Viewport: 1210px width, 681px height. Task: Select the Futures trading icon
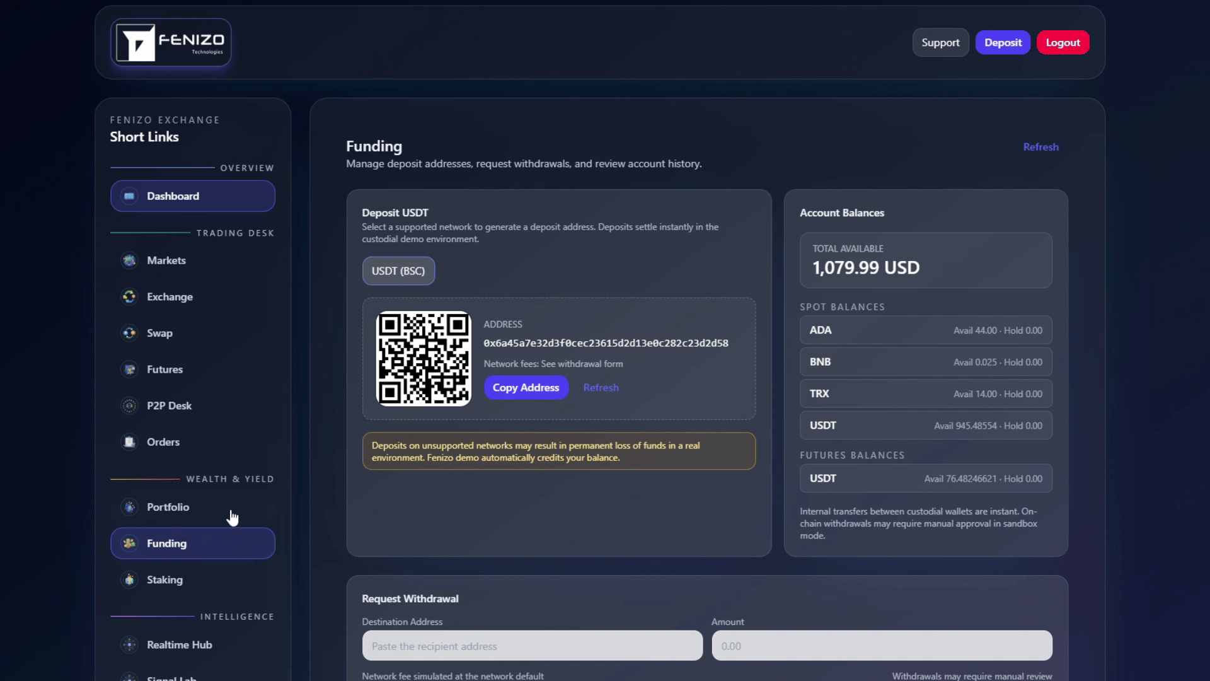point(129,370)
